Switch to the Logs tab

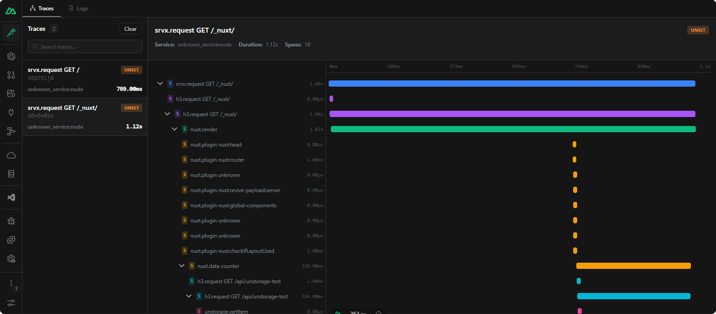tap(78, 8)
